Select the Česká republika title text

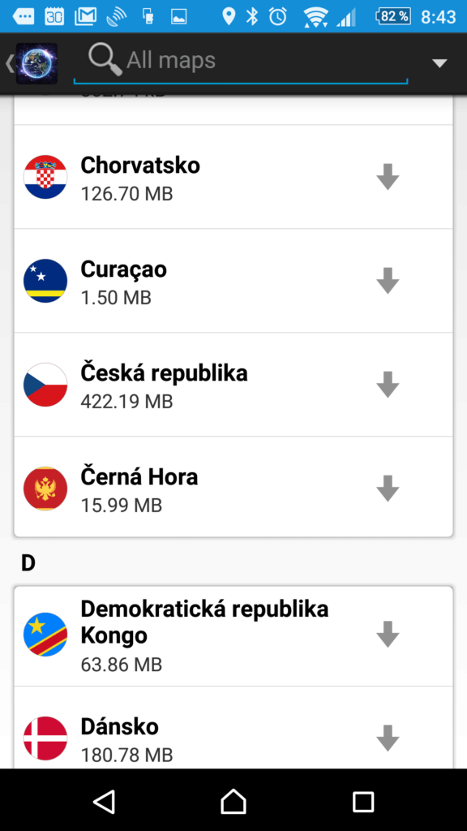pyautogui.click(x=164, y=373)
